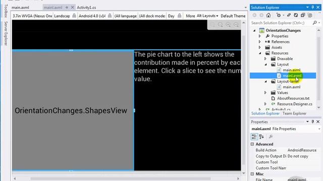The width and height of the screenshot is (323, 181).
Task: Select AboutResources.txt in the tree
Action: tap(293, 99)
